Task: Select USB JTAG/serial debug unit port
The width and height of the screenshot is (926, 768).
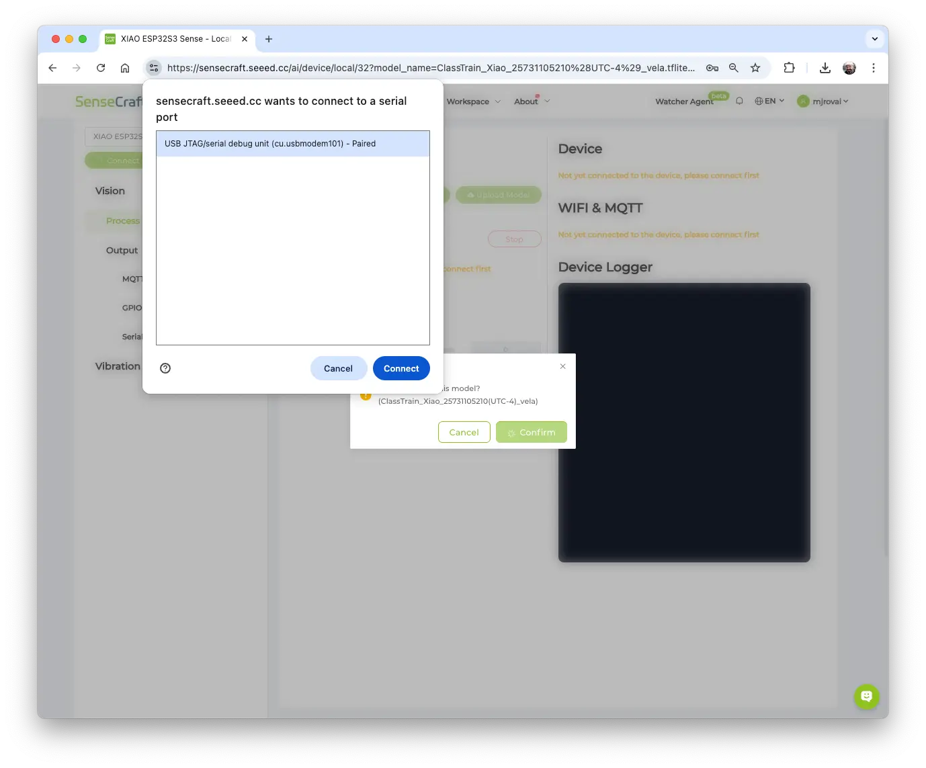Action: point(292,144)
